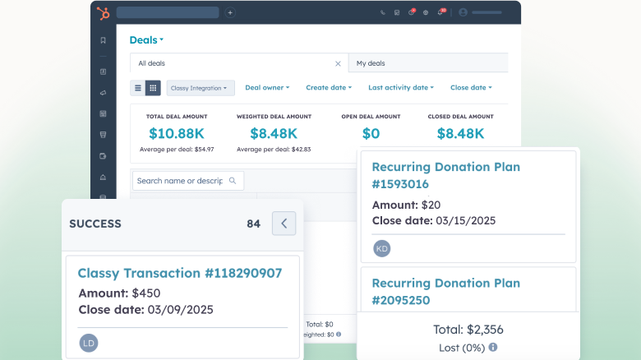Click the HubSpot sprocket logo
This screenshot has width=641, height=360.
(104, 13)
